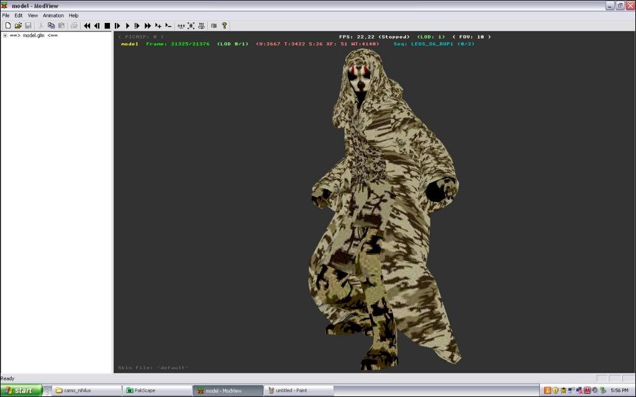Screen dimensions: 636x397
Task: Open a model with the folder icon
Action: 18,25
